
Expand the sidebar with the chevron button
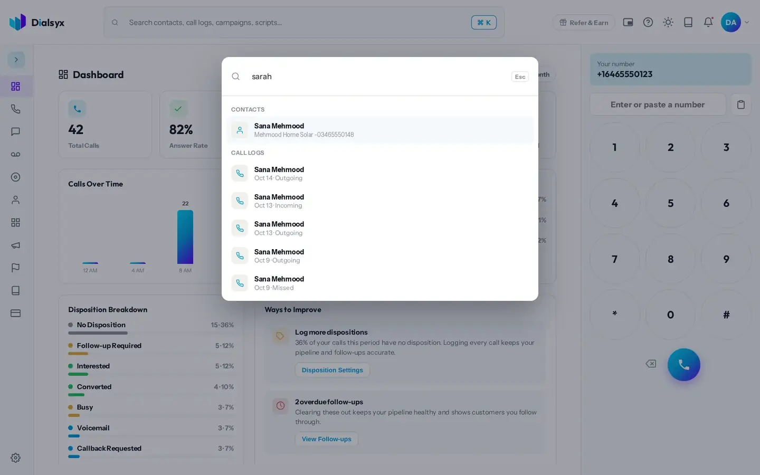click(16, 60)
